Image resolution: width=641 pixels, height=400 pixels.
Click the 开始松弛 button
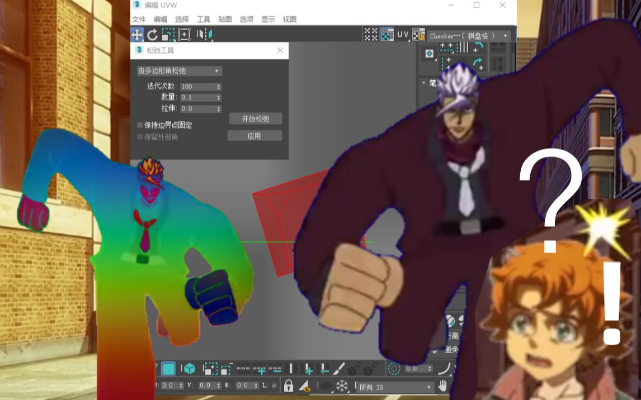click(x=256, y=119)
